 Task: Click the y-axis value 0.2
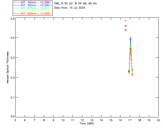pos(12,77)
